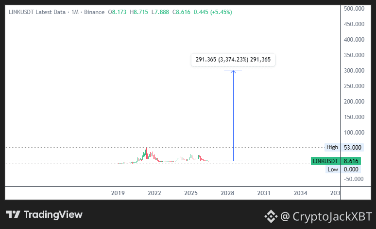Click the 150.000 price axis label
This screenshot has width=376, height=229.
pos(354,117)
